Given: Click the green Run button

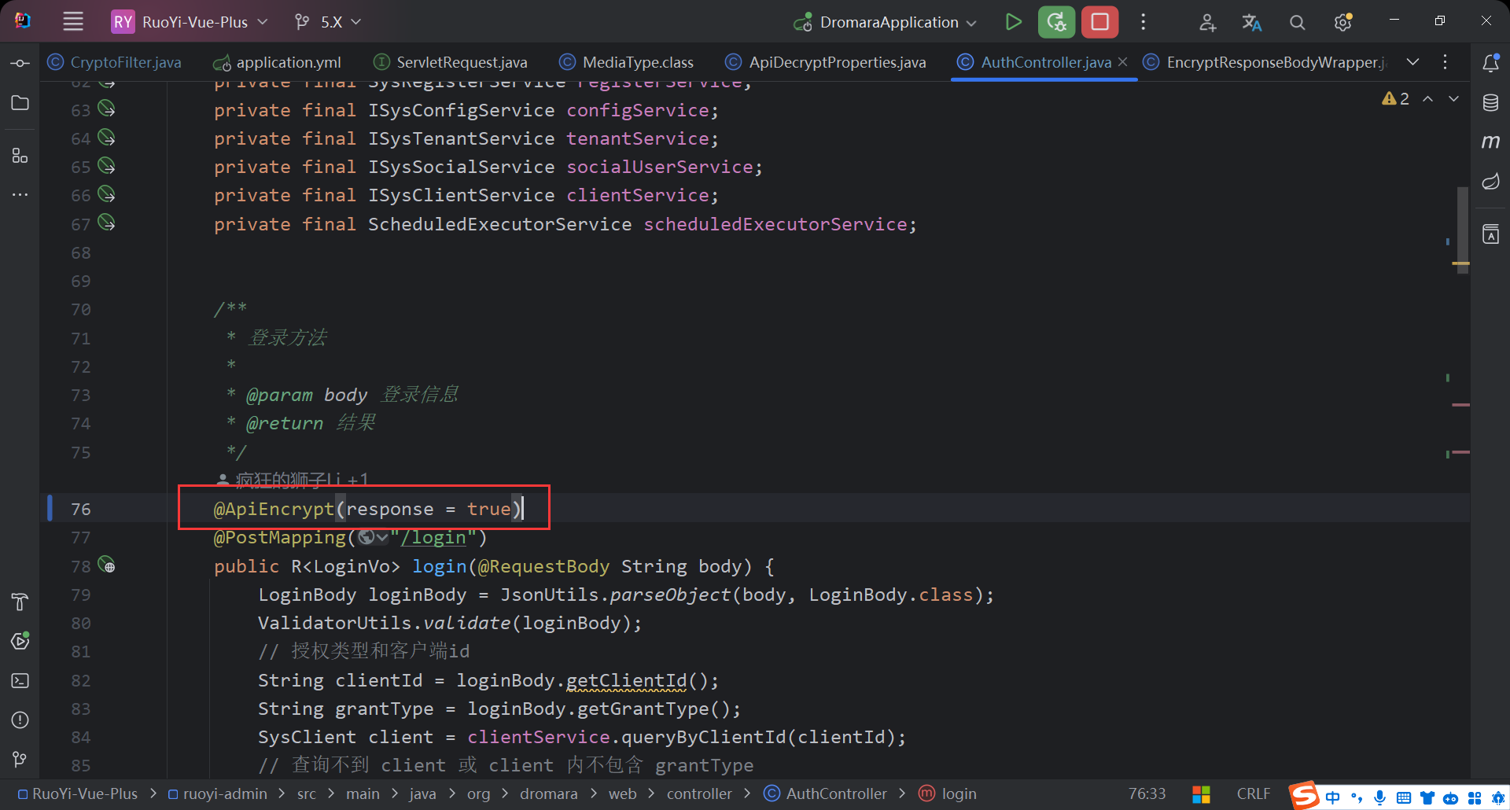Looking at the screenshot, I should tap(1014, 22).
